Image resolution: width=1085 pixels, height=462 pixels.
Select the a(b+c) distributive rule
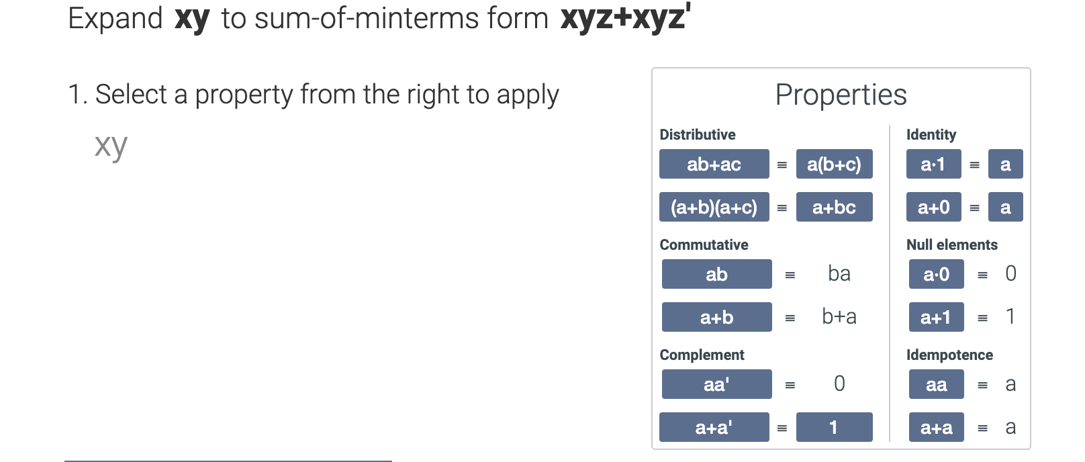click(835, 164)
